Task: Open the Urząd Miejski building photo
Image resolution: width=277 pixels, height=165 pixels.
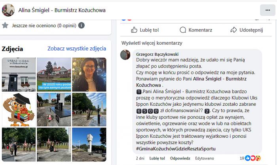Action: (x=19, y=75)
